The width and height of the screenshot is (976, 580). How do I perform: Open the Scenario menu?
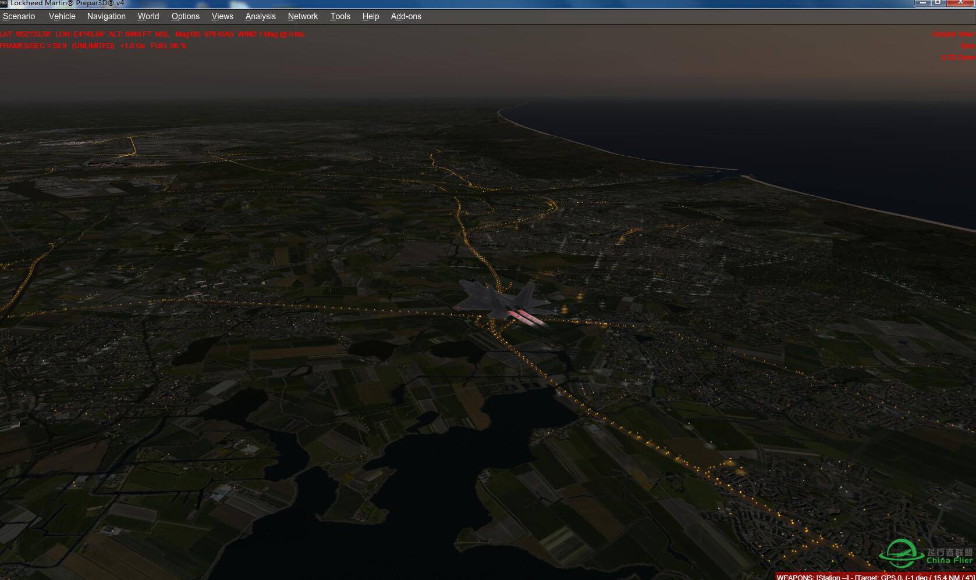[18, 16]
